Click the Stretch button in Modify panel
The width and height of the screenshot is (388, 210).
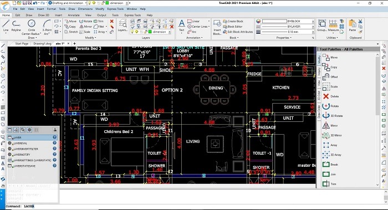coord(72,32)
